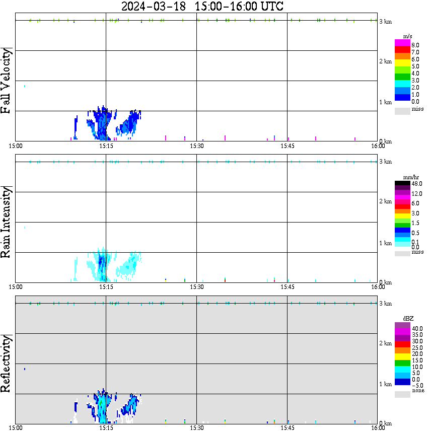The image size is (428, 437).
Task: Click the '1 km' label of Fall Velocity panel
Action: (385, 102)
